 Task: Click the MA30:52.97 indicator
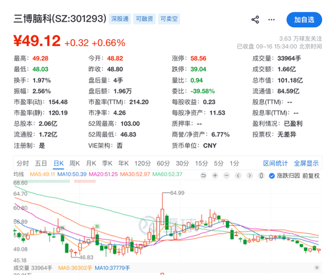pos(135,174)
